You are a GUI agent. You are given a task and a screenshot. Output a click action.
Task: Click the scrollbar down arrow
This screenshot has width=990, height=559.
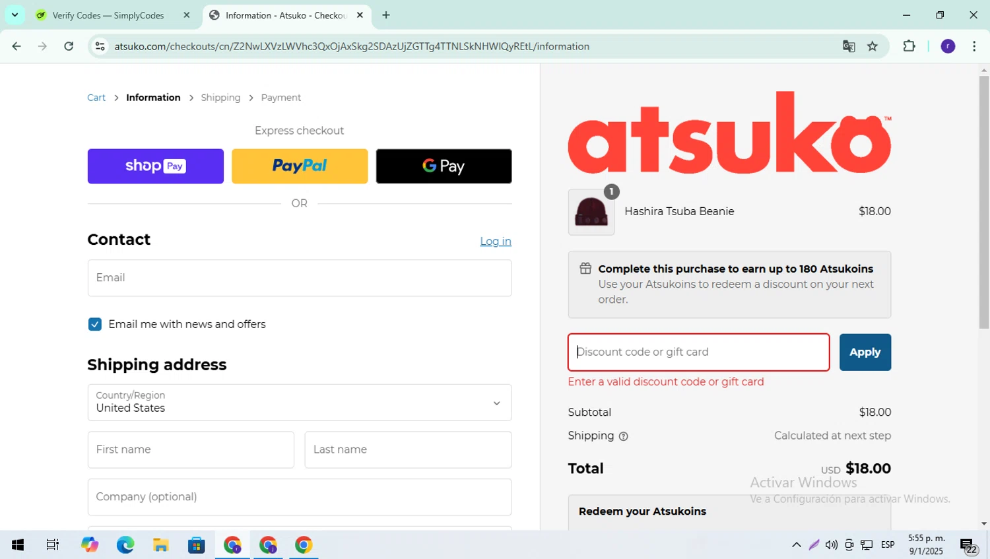click(984, 524)
